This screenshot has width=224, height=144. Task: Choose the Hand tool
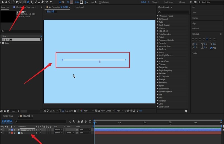tap(6, 2)
